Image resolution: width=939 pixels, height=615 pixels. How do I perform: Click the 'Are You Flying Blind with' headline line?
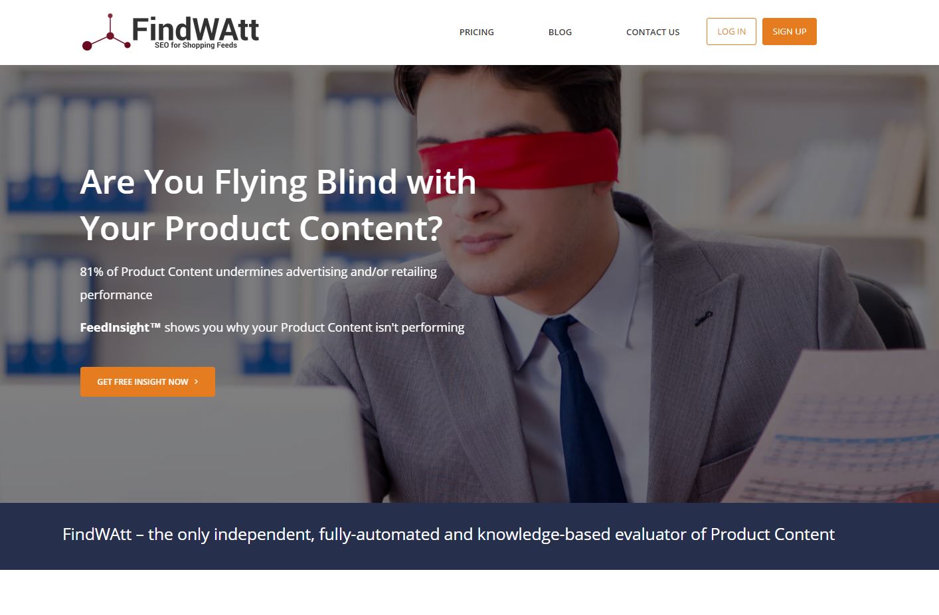tap(278, 182)
